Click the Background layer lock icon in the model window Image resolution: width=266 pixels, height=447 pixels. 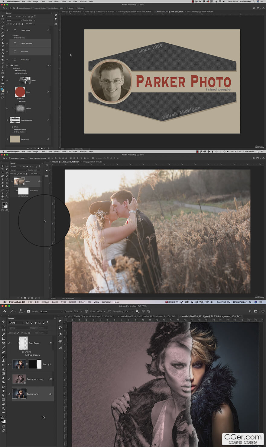click(x=50, y=394)
